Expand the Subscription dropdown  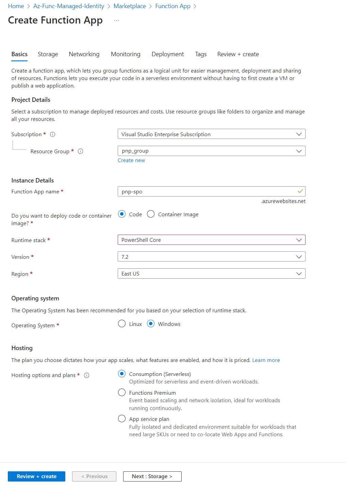point(211,134)
